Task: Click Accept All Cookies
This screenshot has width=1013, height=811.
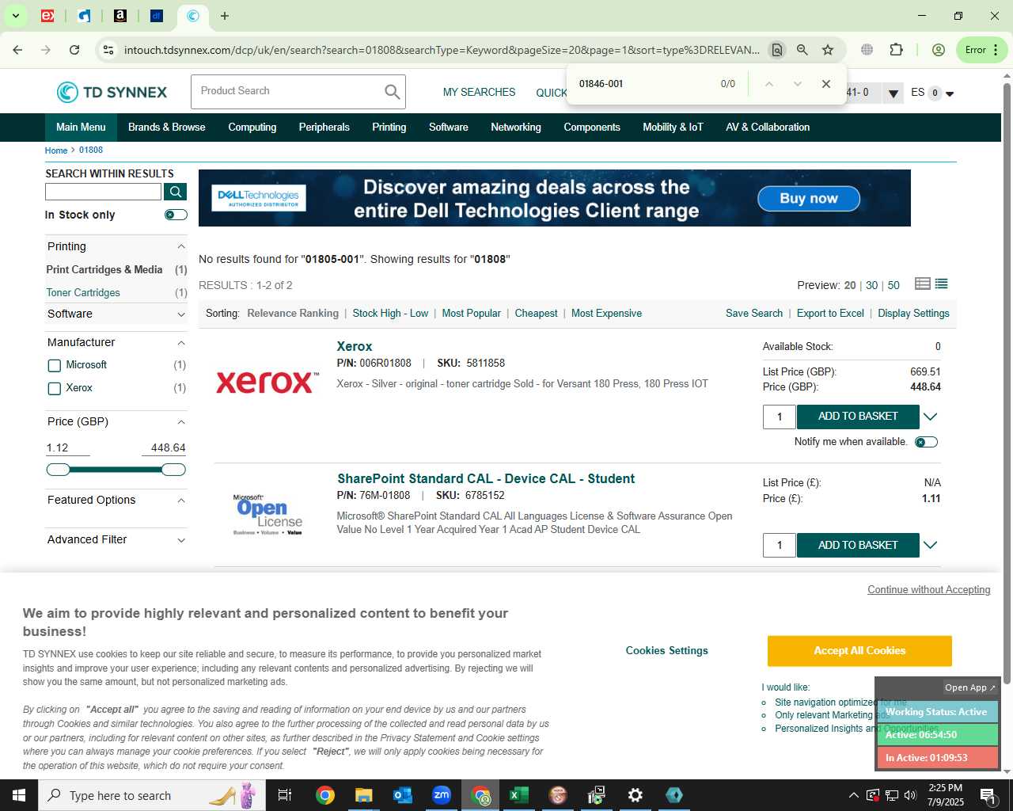Action: click(859, 651)
